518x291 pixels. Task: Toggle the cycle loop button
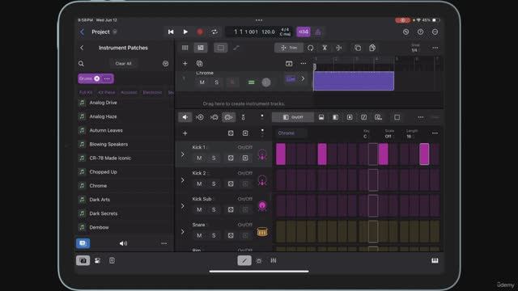coord(214,32)
